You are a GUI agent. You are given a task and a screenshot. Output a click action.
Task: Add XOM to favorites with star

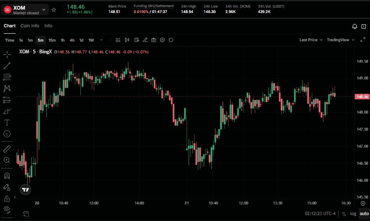pyautogui.click(x=53, y=10)
